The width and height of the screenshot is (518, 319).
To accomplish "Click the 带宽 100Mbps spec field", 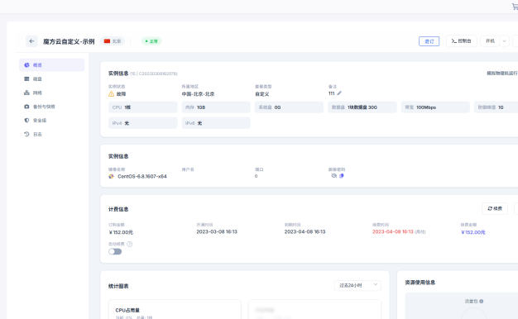I will 435,107.
